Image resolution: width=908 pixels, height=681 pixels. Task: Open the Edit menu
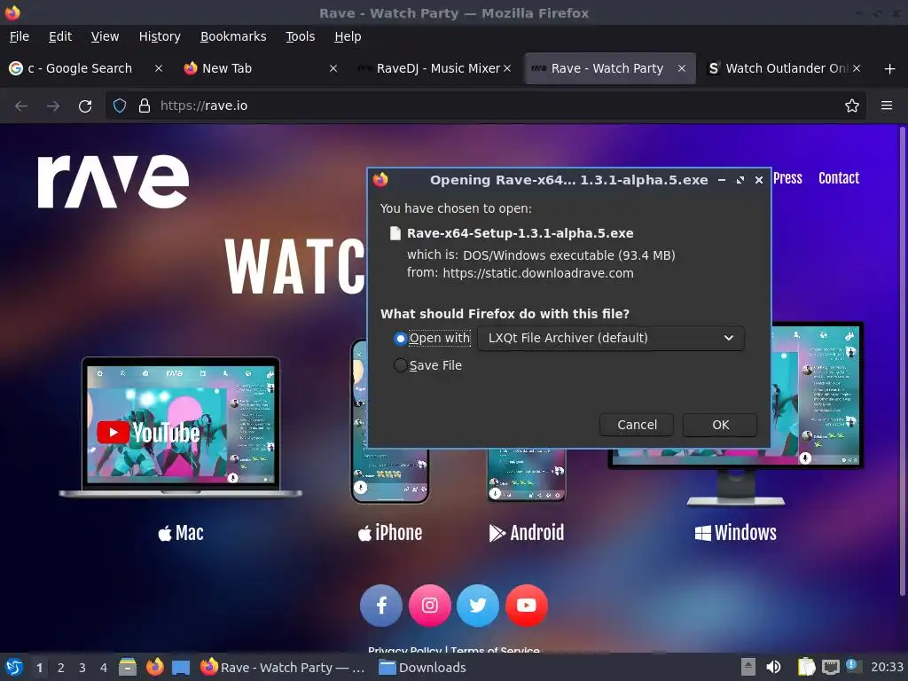60,36
